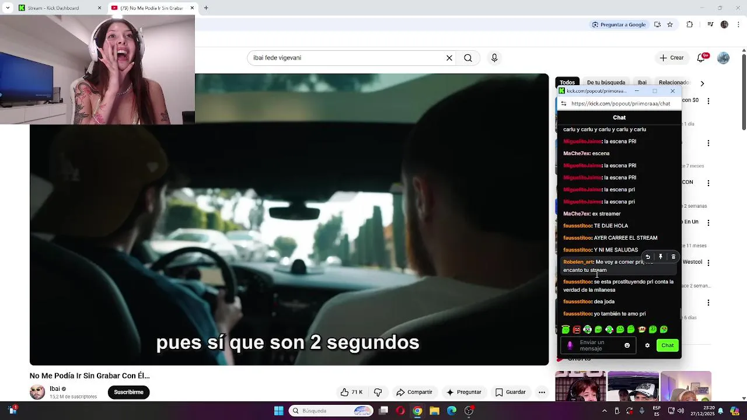Open options menu for the first related video

(x=708, y=101)
